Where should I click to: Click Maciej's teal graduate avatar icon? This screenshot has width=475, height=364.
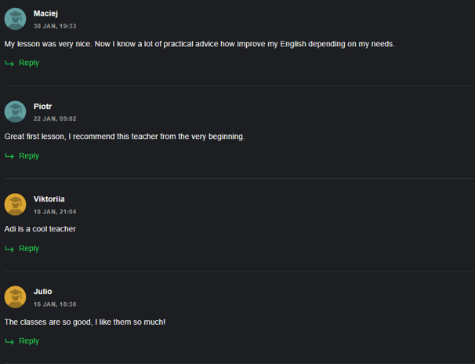point(15,19)
